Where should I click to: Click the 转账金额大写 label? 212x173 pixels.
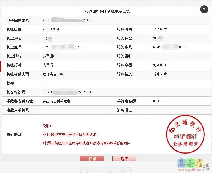[18, 74]
